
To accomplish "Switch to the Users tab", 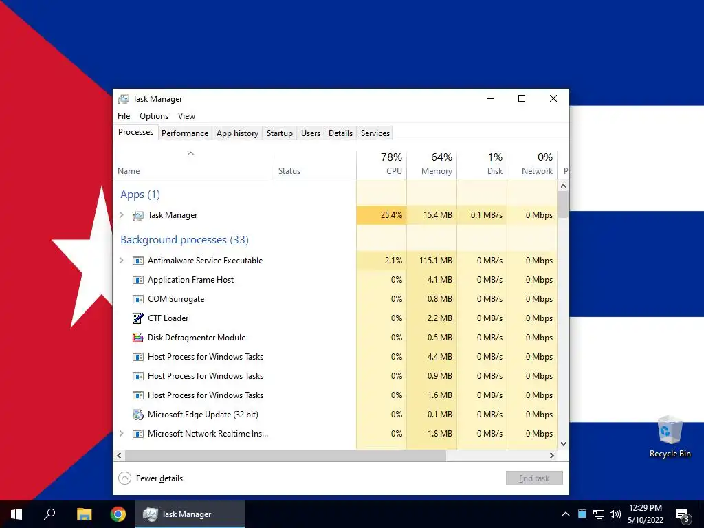I will 311,133.
